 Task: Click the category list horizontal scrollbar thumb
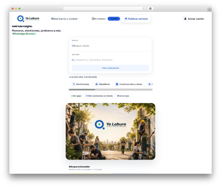coord(82,90)
